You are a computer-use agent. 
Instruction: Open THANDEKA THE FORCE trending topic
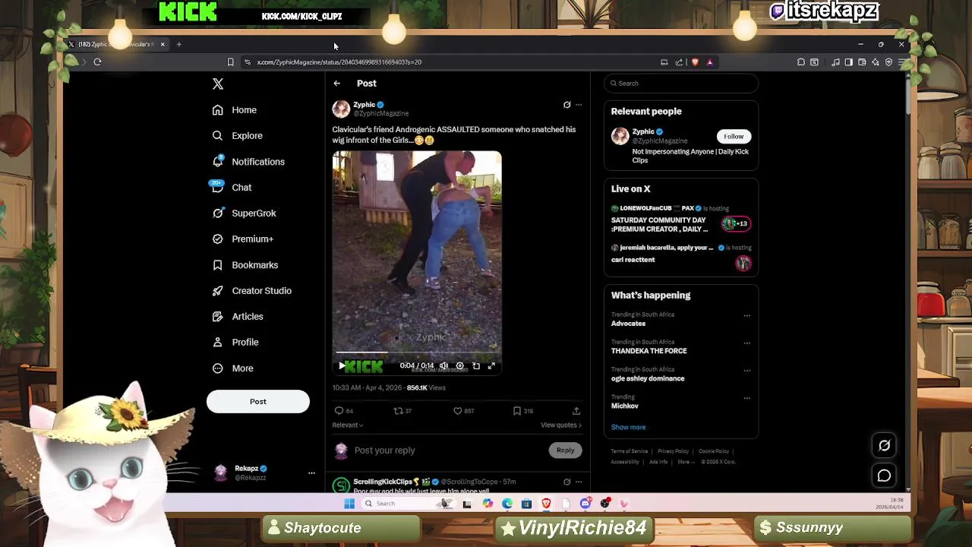(x=649, y=351)
